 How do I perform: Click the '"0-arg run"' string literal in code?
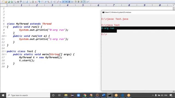pyautogui.click(x=57, y=30)
